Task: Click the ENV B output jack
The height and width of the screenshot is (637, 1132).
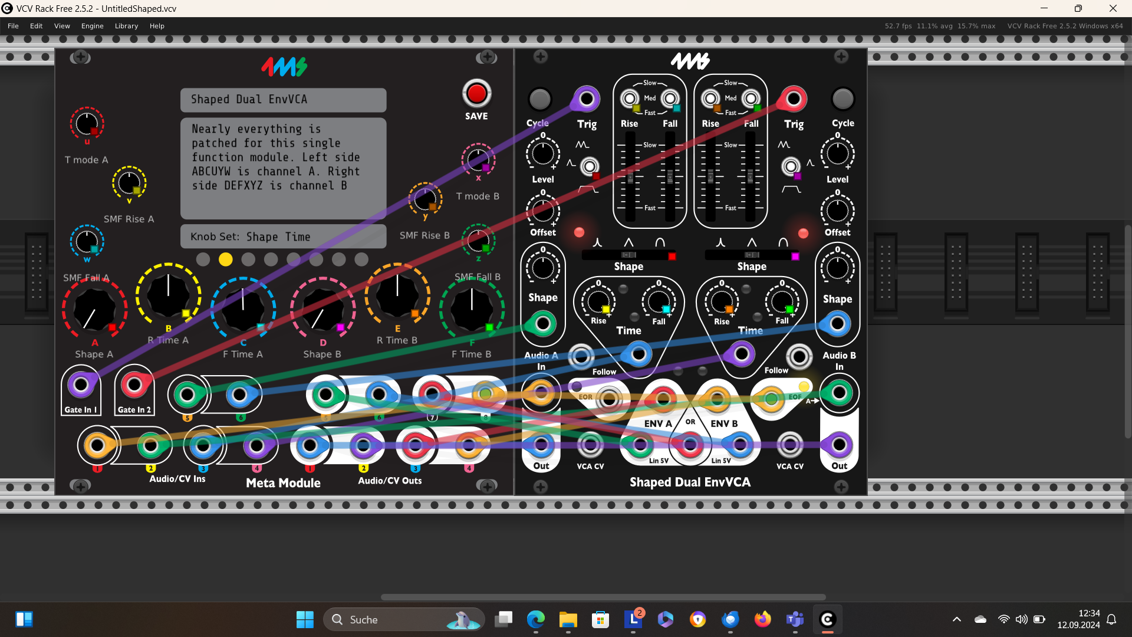Action: coord(717,399)
